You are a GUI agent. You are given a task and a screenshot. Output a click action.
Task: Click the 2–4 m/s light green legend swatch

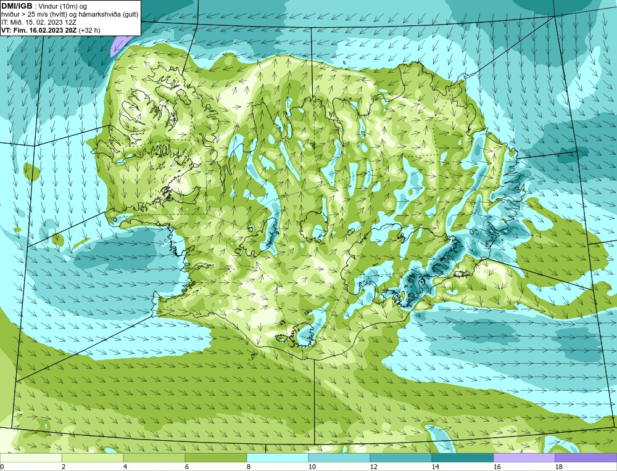pos(93,458)
